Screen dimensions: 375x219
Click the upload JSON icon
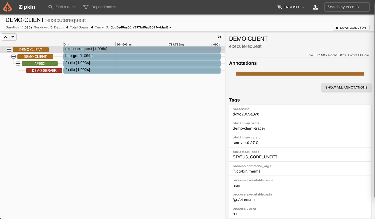click(315, 7)
